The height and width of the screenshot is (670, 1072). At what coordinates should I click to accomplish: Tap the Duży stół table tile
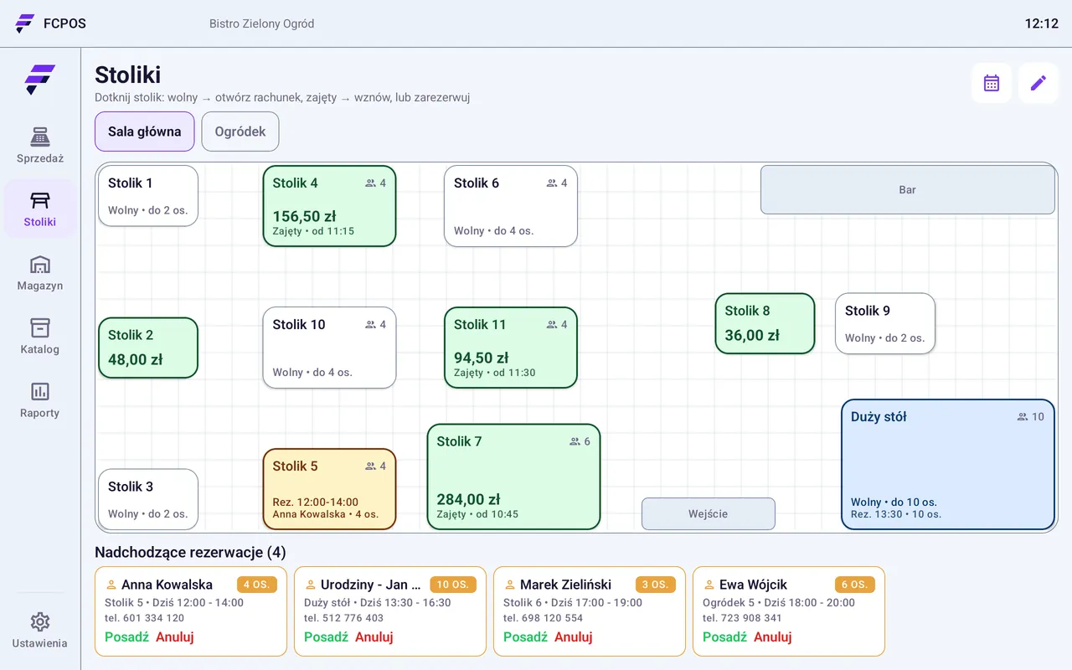pyautogui.click(x=947, y=465)
